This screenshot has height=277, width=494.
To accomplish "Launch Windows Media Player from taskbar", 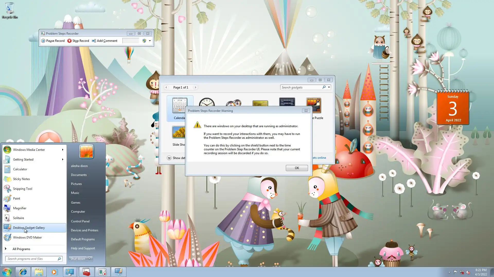I will pos(54,272).
